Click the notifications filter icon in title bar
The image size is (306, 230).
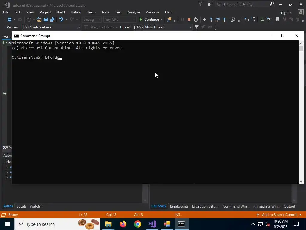tap(200, 4)
